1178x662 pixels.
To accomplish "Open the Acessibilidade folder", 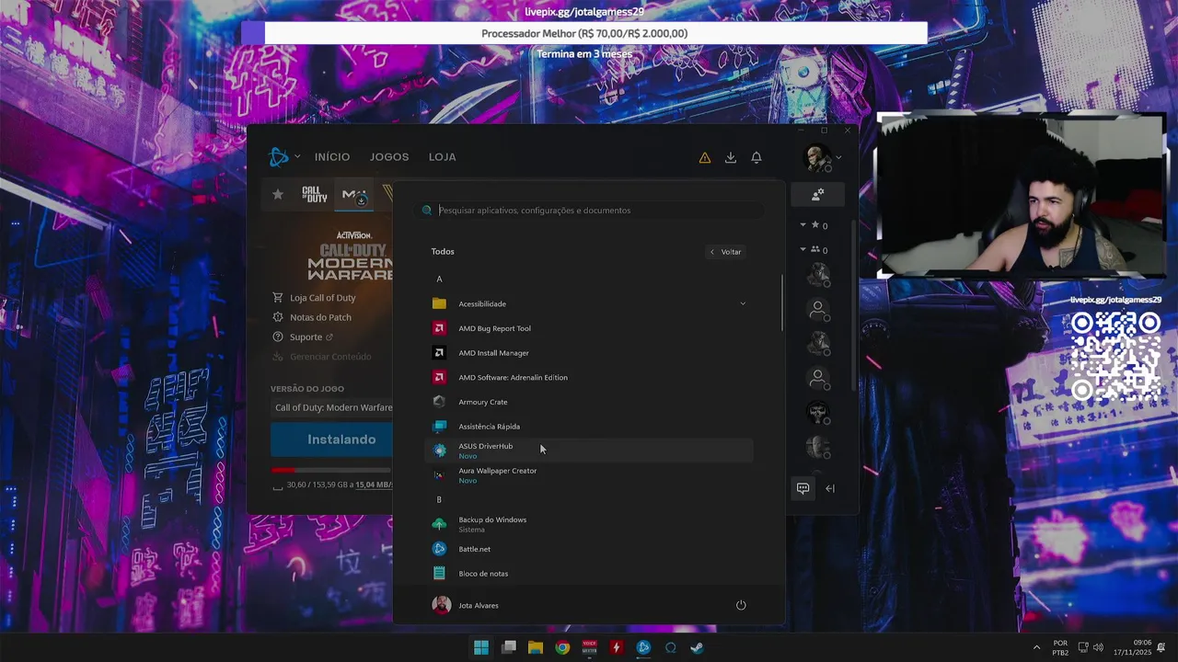I will click(x=589, y=303).
